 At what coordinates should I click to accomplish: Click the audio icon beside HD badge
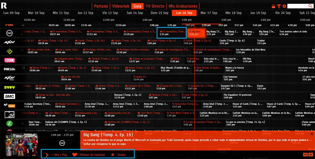click(x=311, y=155)
